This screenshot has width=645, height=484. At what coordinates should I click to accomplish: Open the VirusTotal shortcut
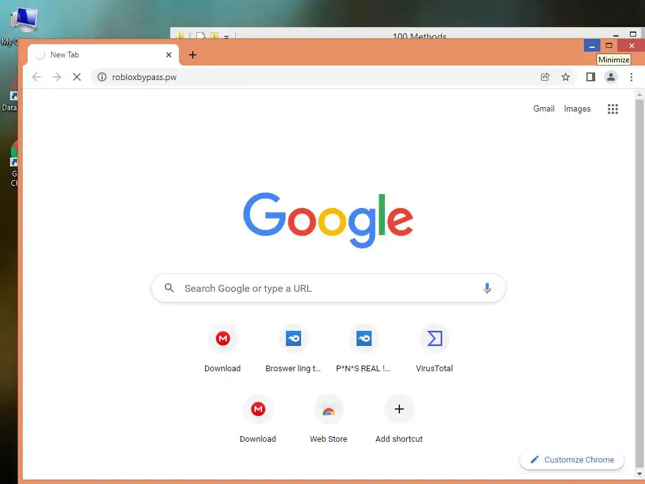(x=435, y=349)
